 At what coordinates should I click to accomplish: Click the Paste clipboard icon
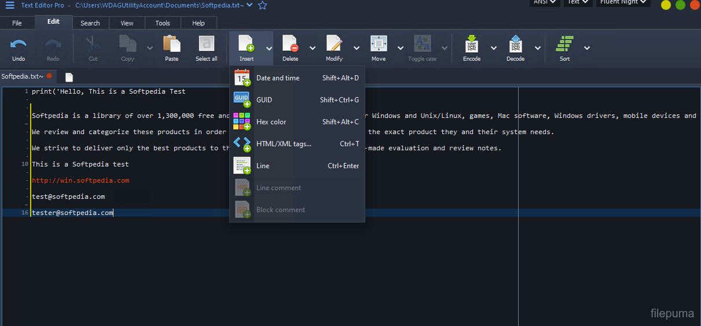(171, 45)
